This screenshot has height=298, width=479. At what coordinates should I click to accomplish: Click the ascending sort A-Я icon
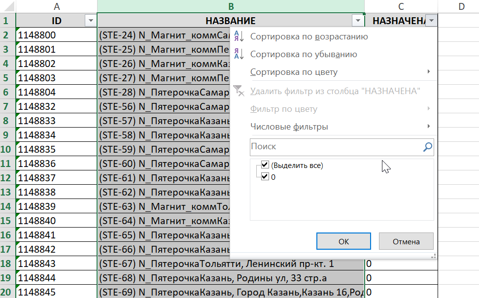(239, 36)
